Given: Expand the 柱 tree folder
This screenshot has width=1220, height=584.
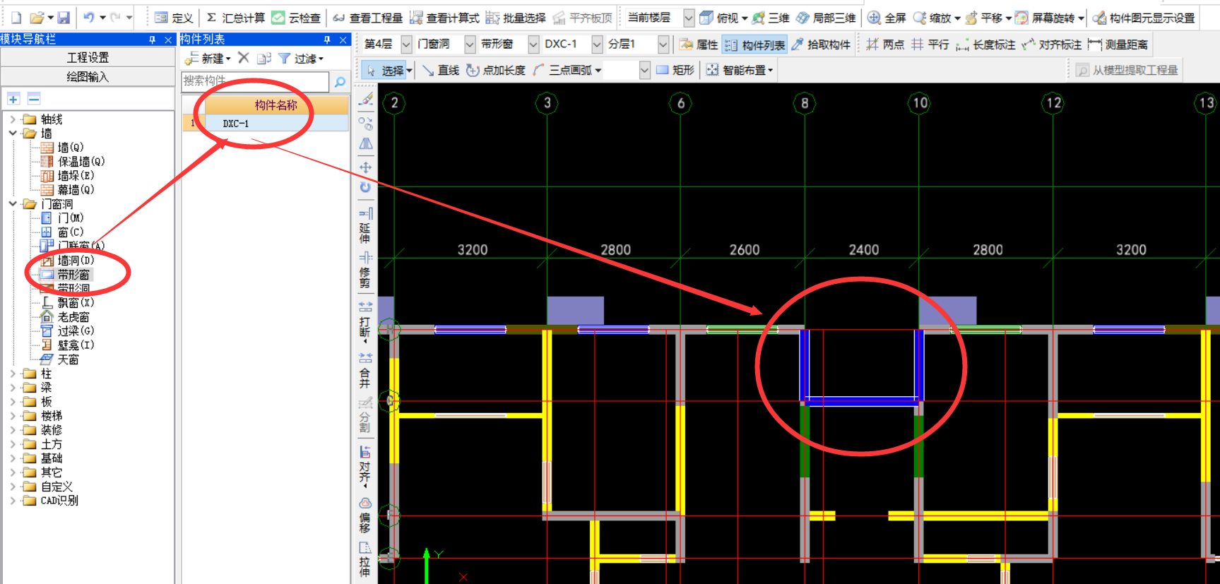Looking at the screenshot, I should (x=13, y=373).
